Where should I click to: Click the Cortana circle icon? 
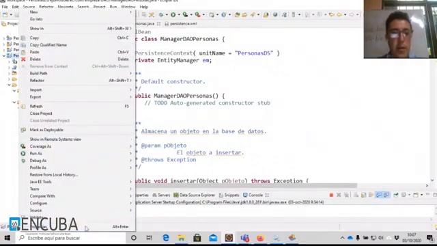tap(134, 238)
